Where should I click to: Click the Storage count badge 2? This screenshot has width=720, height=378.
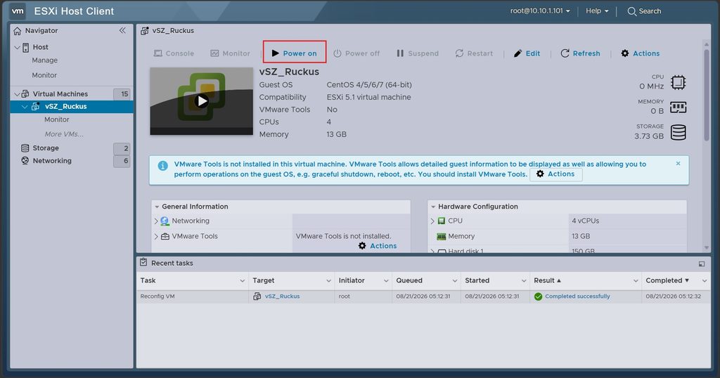[x=122, y=148]
